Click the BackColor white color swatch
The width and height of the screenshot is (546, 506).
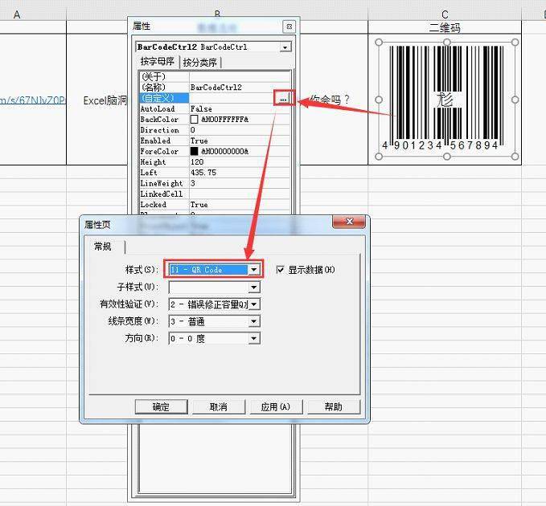194,120
